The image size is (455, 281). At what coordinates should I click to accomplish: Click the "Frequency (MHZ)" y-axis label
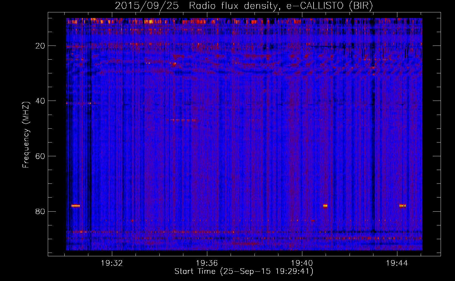(26, 135)
